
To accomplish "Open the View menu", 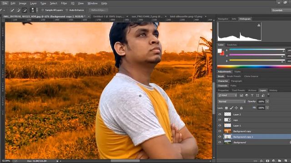I will [x=80, y=3].
